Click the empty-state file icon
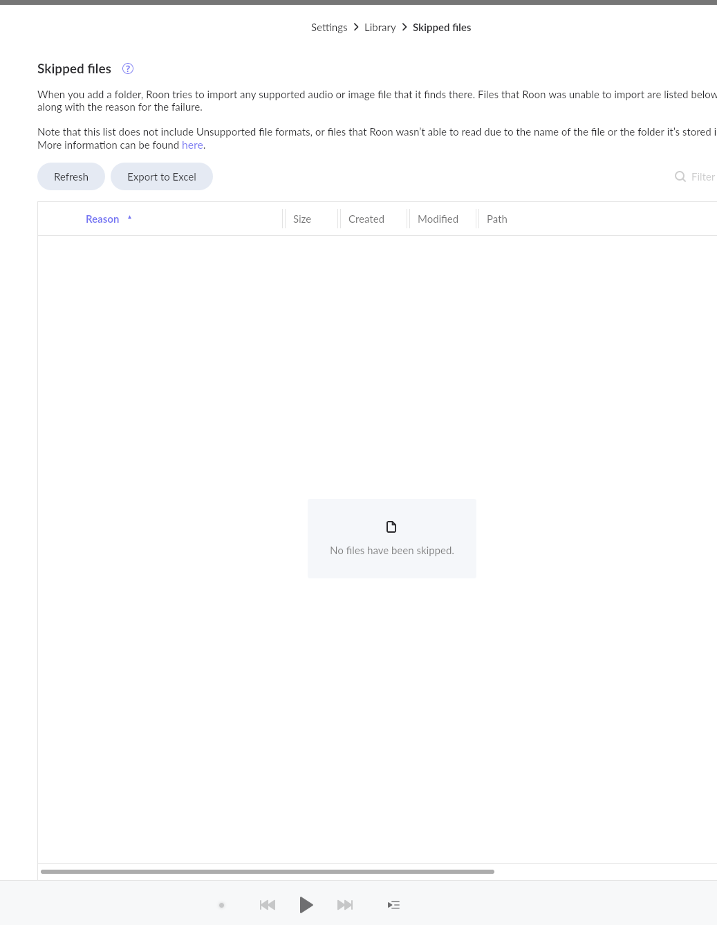This screenshot has height=925, width=717. (x=391, y=527)
